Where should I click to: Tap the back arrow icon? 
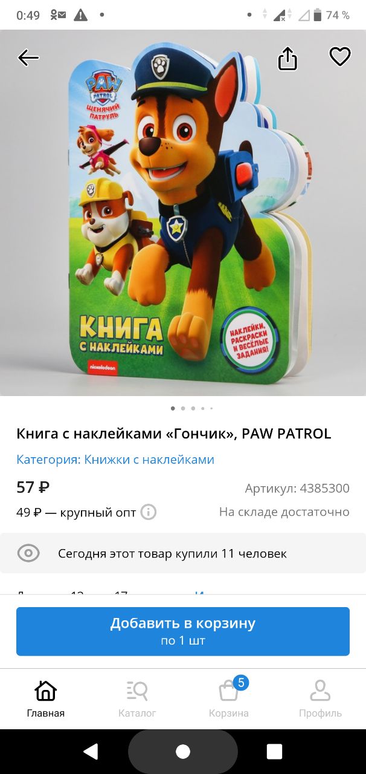[x=28, y=57]
